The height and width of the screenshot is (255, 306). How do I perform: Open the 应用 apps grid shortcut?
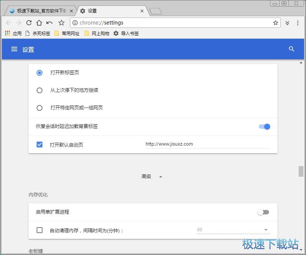13,33
